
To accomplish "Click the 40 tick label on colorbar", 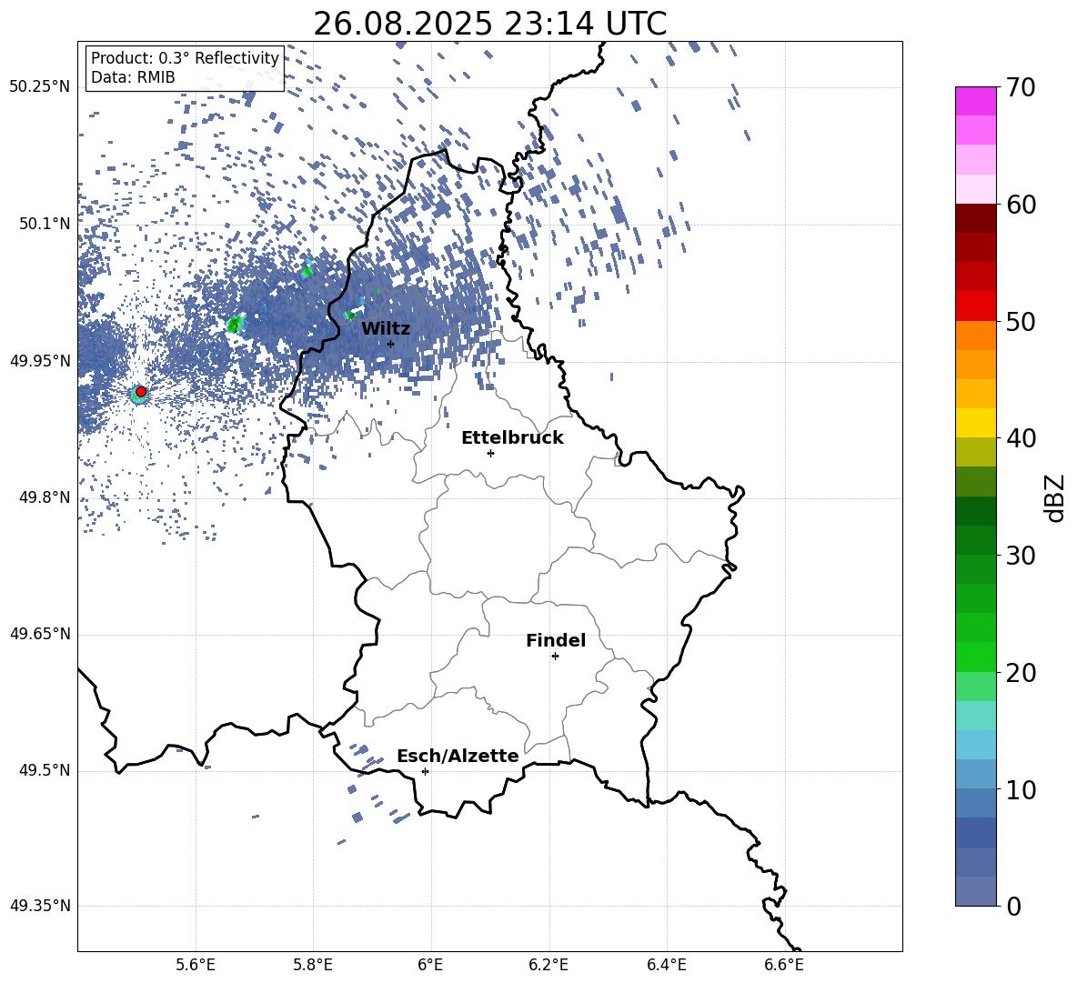I will (1021, 438).
